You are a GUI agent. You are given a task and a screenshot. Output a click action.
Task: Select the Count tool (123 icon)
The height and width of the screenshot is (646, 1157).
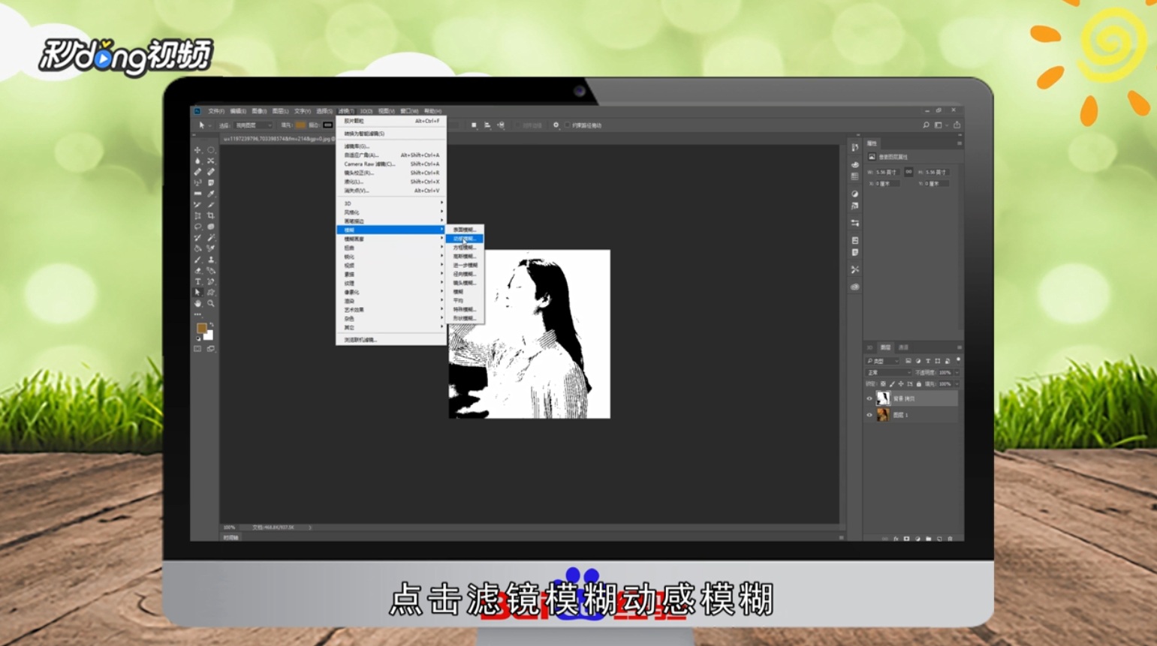coord(197,182)
